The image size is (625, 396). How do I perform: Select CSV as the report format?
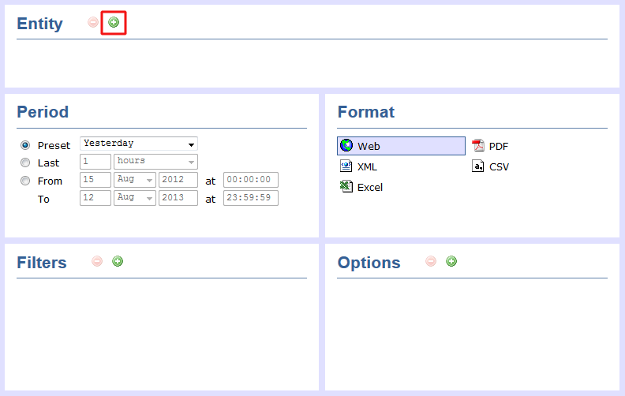[x=498, y=166]
